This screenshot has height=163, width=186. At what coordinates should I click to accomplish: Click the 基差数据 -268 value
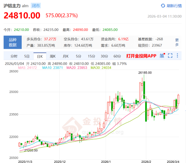tap(159, 39)
